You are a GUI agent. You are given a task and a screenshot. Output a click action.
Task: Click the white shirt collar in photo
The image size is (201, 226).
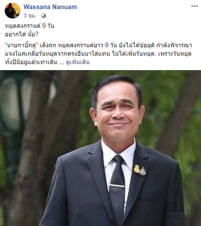point(118,150)
